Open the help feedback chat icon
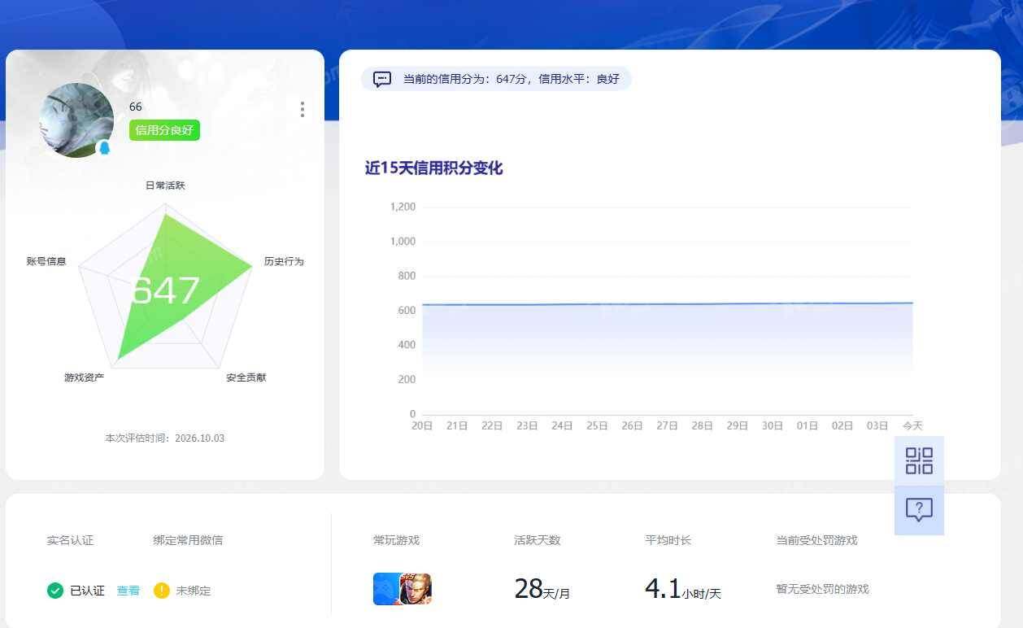 919,510
